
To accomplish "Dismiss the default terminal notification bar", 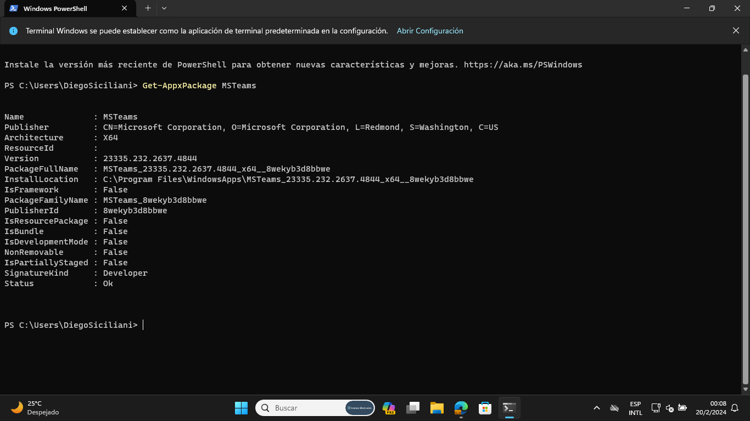I will point(736,31).
